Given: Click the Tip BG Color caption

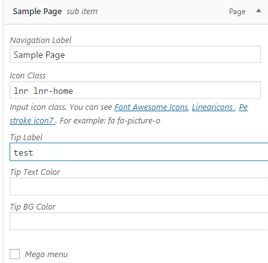Looking at the screenshot, I should coord(33,207).
